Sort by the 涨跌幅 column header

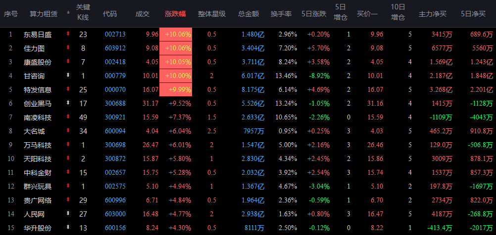pyautogui.click(x=176, y=14)
